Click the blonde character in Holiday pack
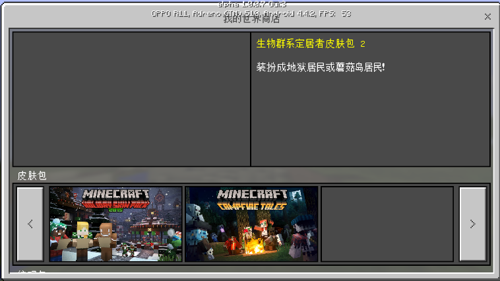The image size is (500, 281). click(x=84, y=237)
